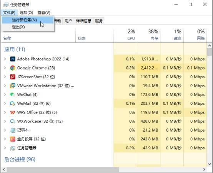Click the WPS Office icon
The width and height of the screenshot is (213, 173).
tap(13, 112)
